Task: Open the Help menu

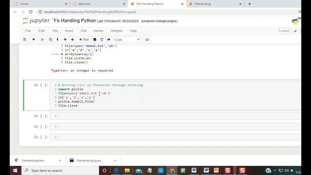Action: pos(133,31)
